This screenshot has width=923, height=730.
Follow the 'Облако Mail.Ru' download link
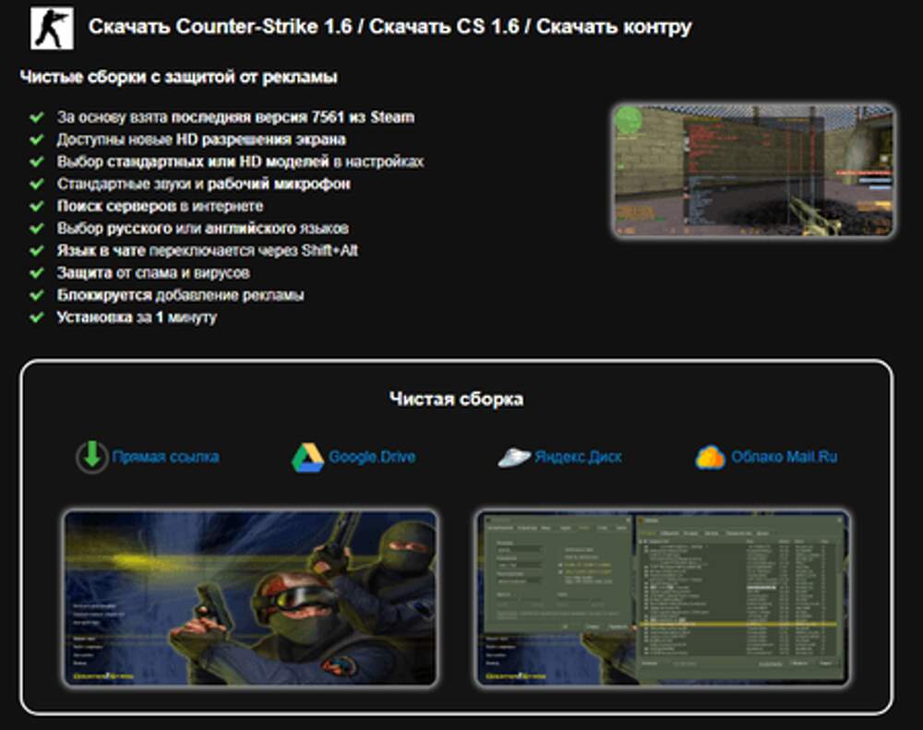784,457
